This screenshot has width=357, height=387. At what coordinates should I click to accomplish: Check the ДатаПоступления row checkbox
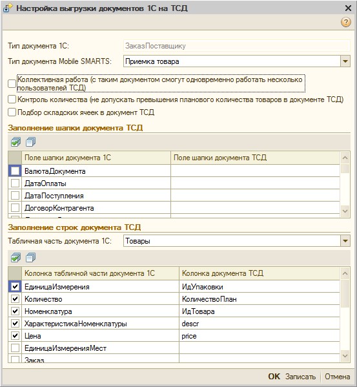point(15,196)
